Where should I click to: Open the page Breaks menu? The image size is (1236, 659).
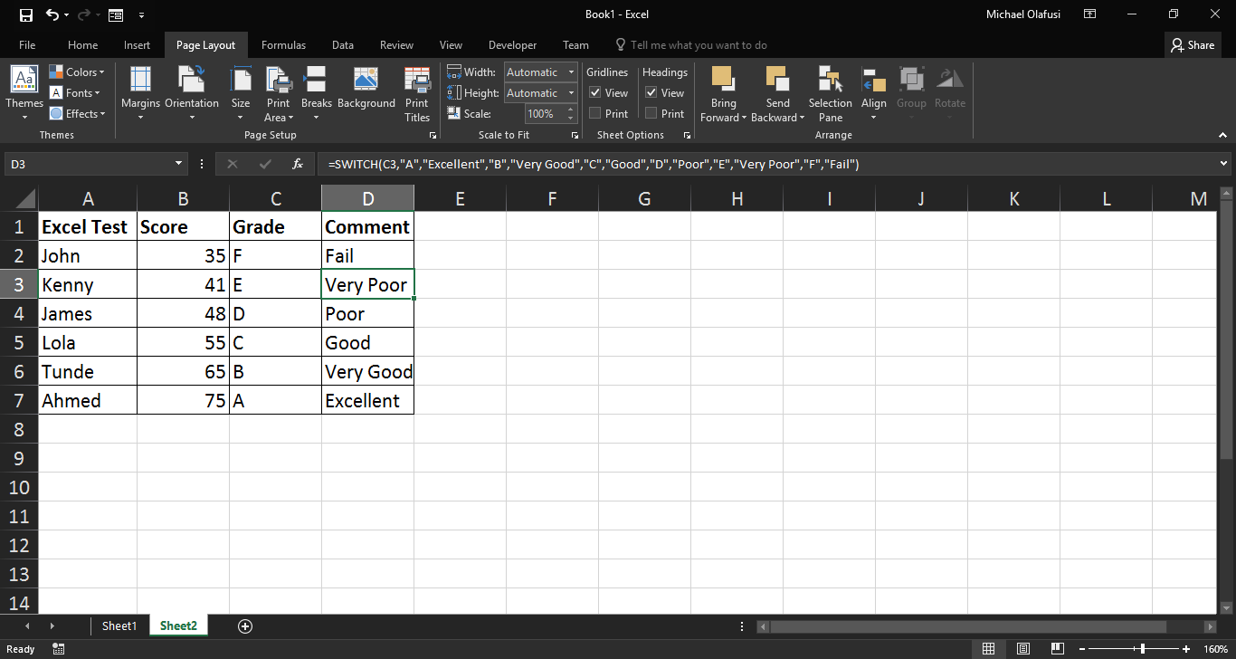[317, 93]
